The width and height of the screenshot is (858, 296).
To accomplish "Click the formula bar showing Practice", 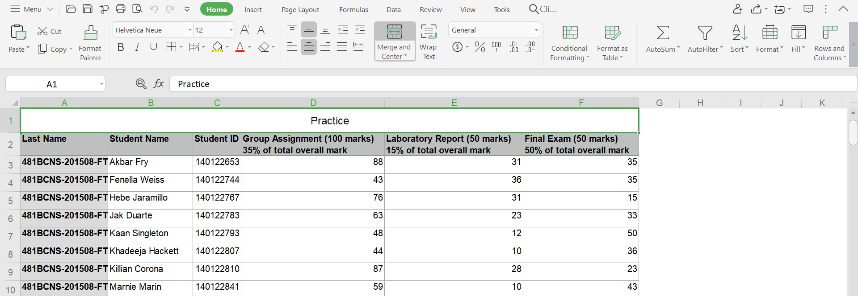I will 513,84.
